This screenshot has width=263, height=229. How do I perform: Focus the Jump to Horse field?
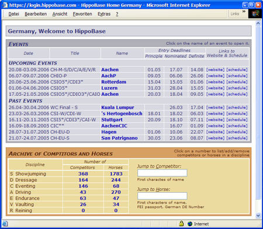[x=162, y=196]
